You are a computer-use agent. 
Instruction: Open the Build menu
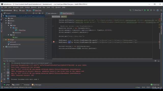[39, 7]
